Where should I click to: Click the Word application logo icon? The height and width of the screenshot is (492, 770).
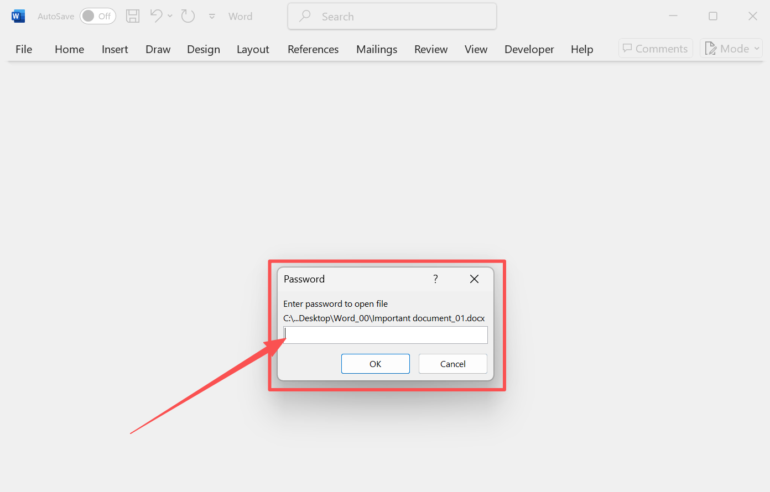click(x=18, y=17)
